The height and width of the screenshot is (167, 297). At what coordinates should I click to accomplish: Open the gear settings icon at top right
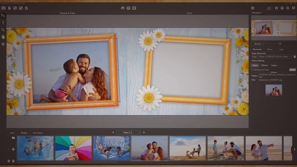point(288,8)
